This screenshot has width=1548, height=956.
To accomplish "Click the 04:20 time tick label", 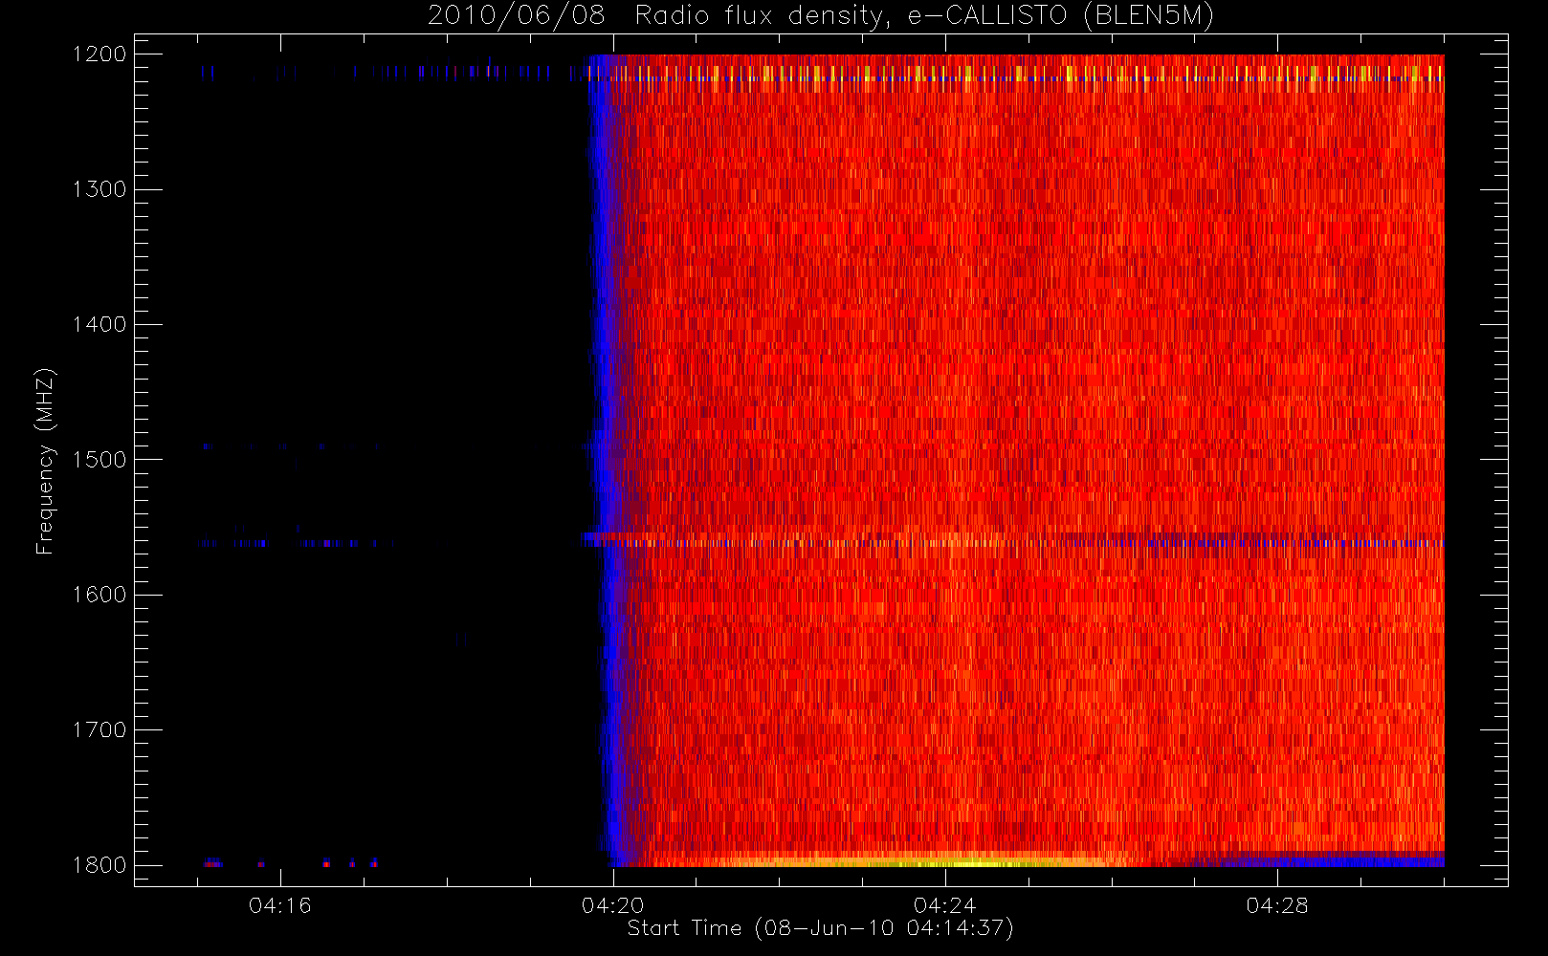I will [x=613, y=905].
